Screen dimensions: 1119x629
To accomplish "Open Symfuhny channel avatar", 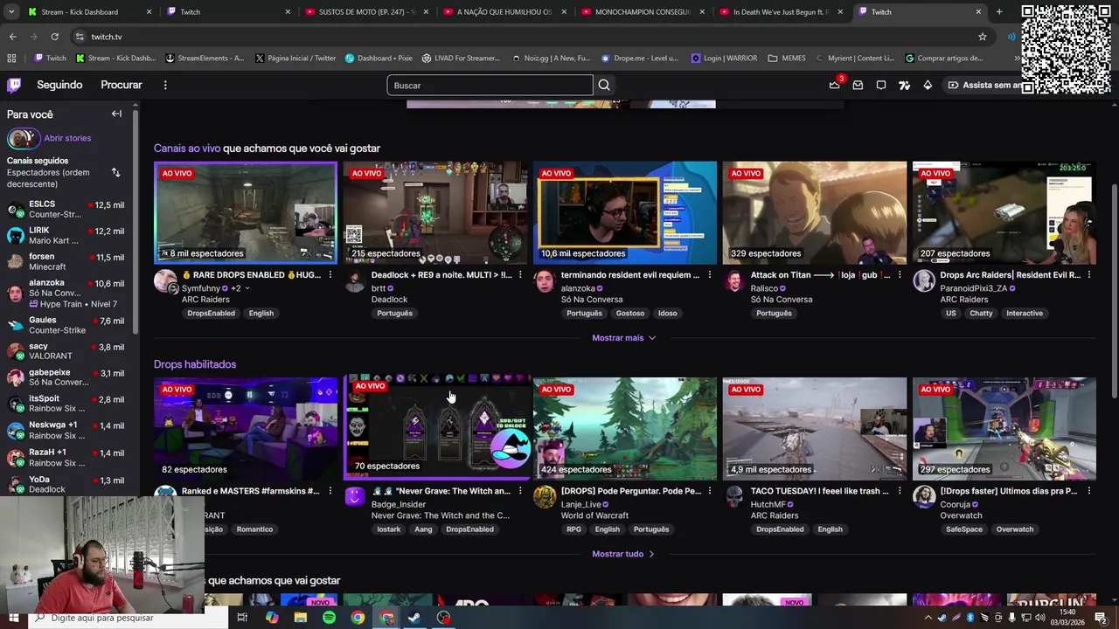I will click(165, 280).
